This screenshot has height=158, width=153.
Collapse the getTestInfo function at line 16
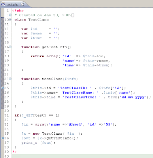[x=10, y=47]
